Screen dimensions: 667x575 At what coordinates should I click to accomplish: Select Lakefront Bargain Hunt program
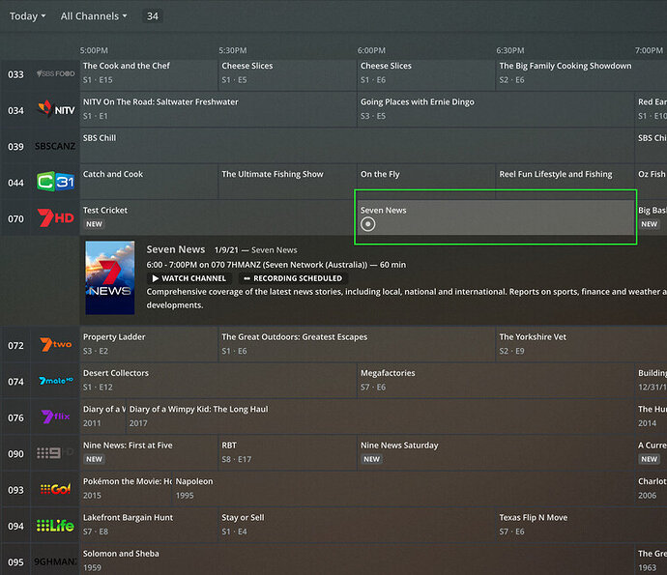tap(149, 525)
